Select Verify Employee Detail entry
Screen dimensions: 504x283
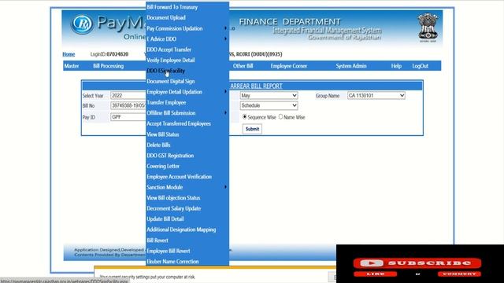click(171, 60)
